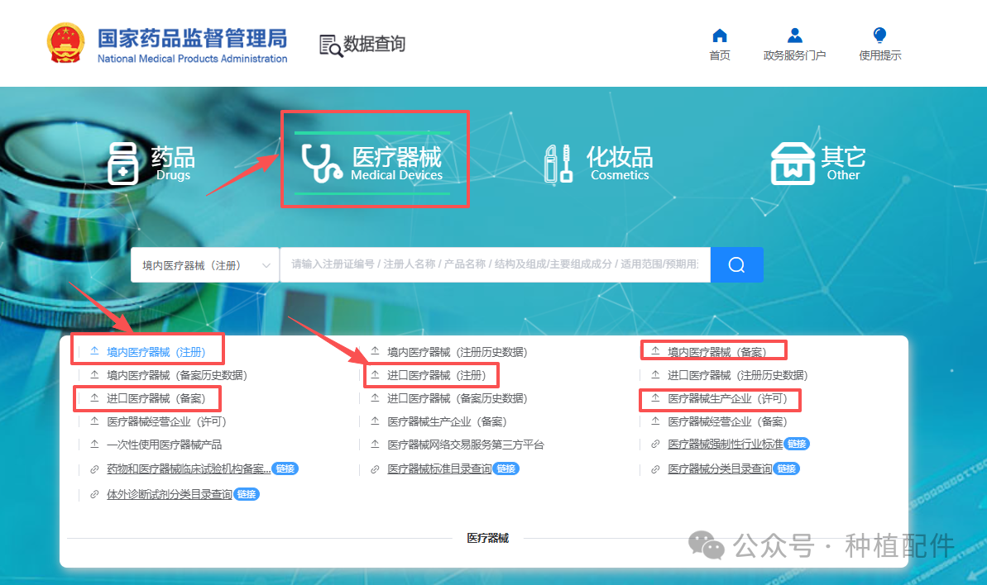Select 进口医疗器械(备案历史数据) database

[x=458, y=398]
